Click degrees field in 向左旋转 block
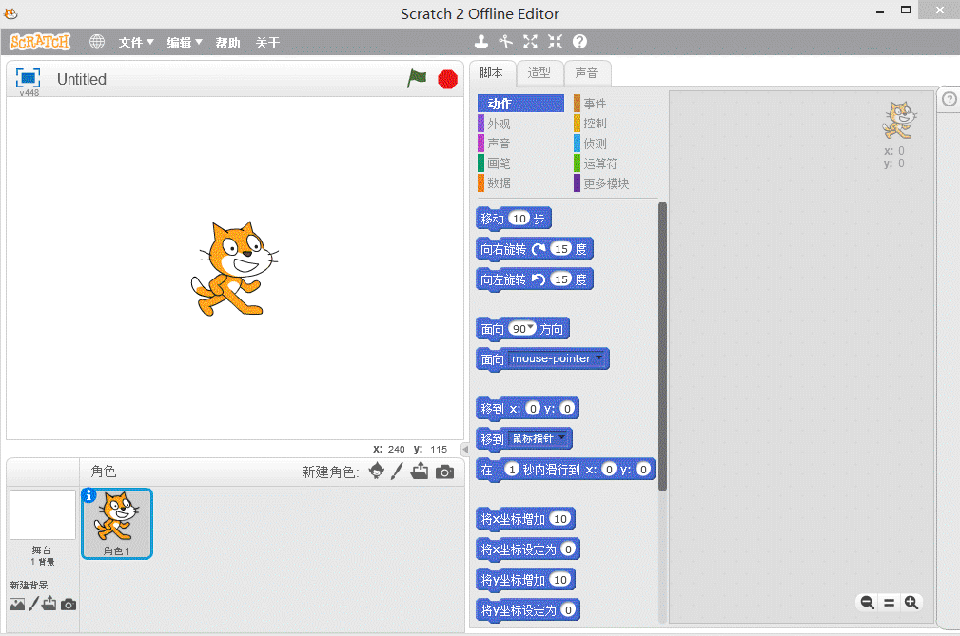 (561, 279)
